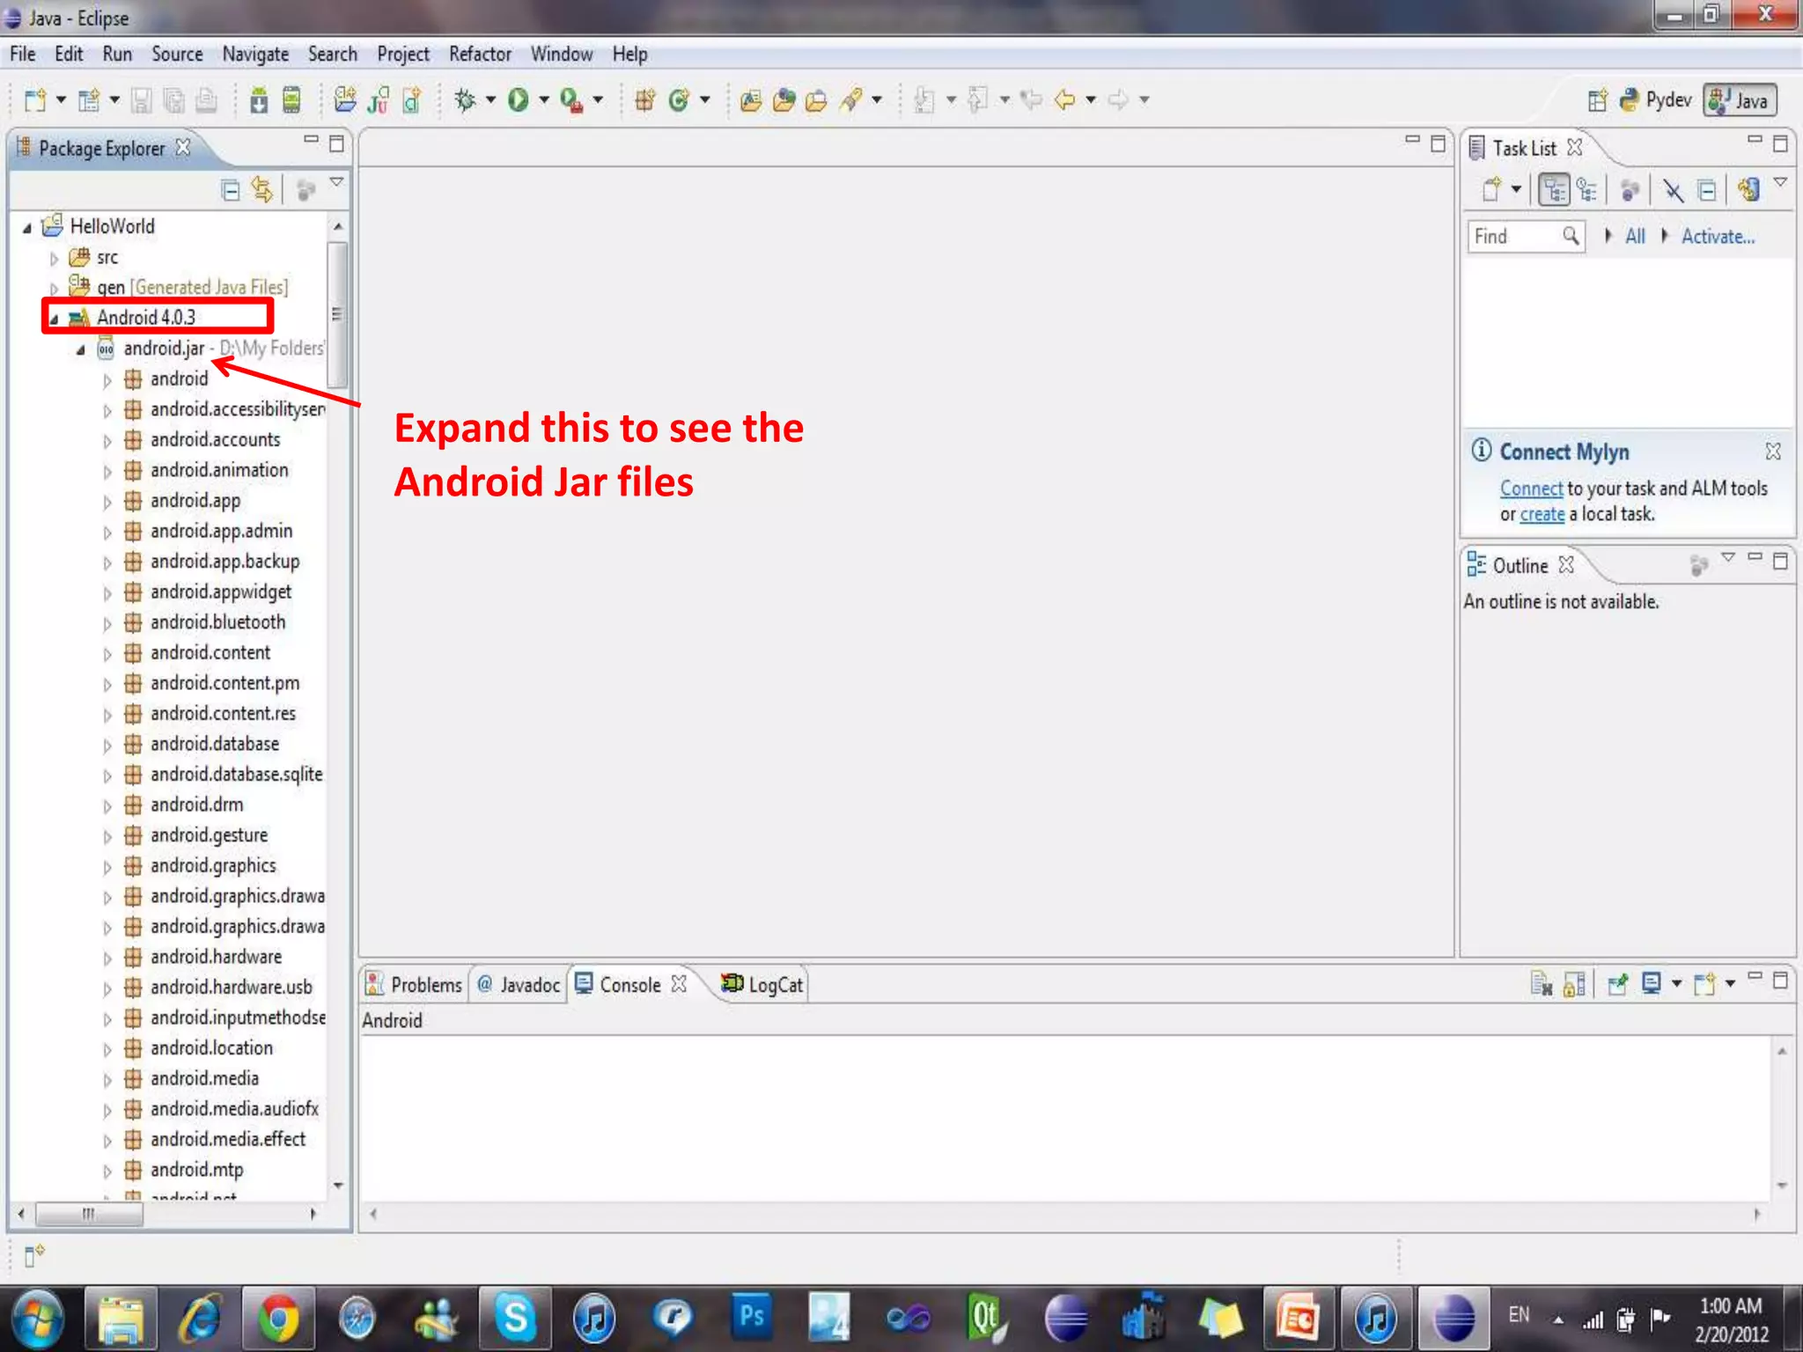Switch to the Java perspective button
Image resolution: width=1803 pixels, height=1352 pixels.
tap(1740, 100)
